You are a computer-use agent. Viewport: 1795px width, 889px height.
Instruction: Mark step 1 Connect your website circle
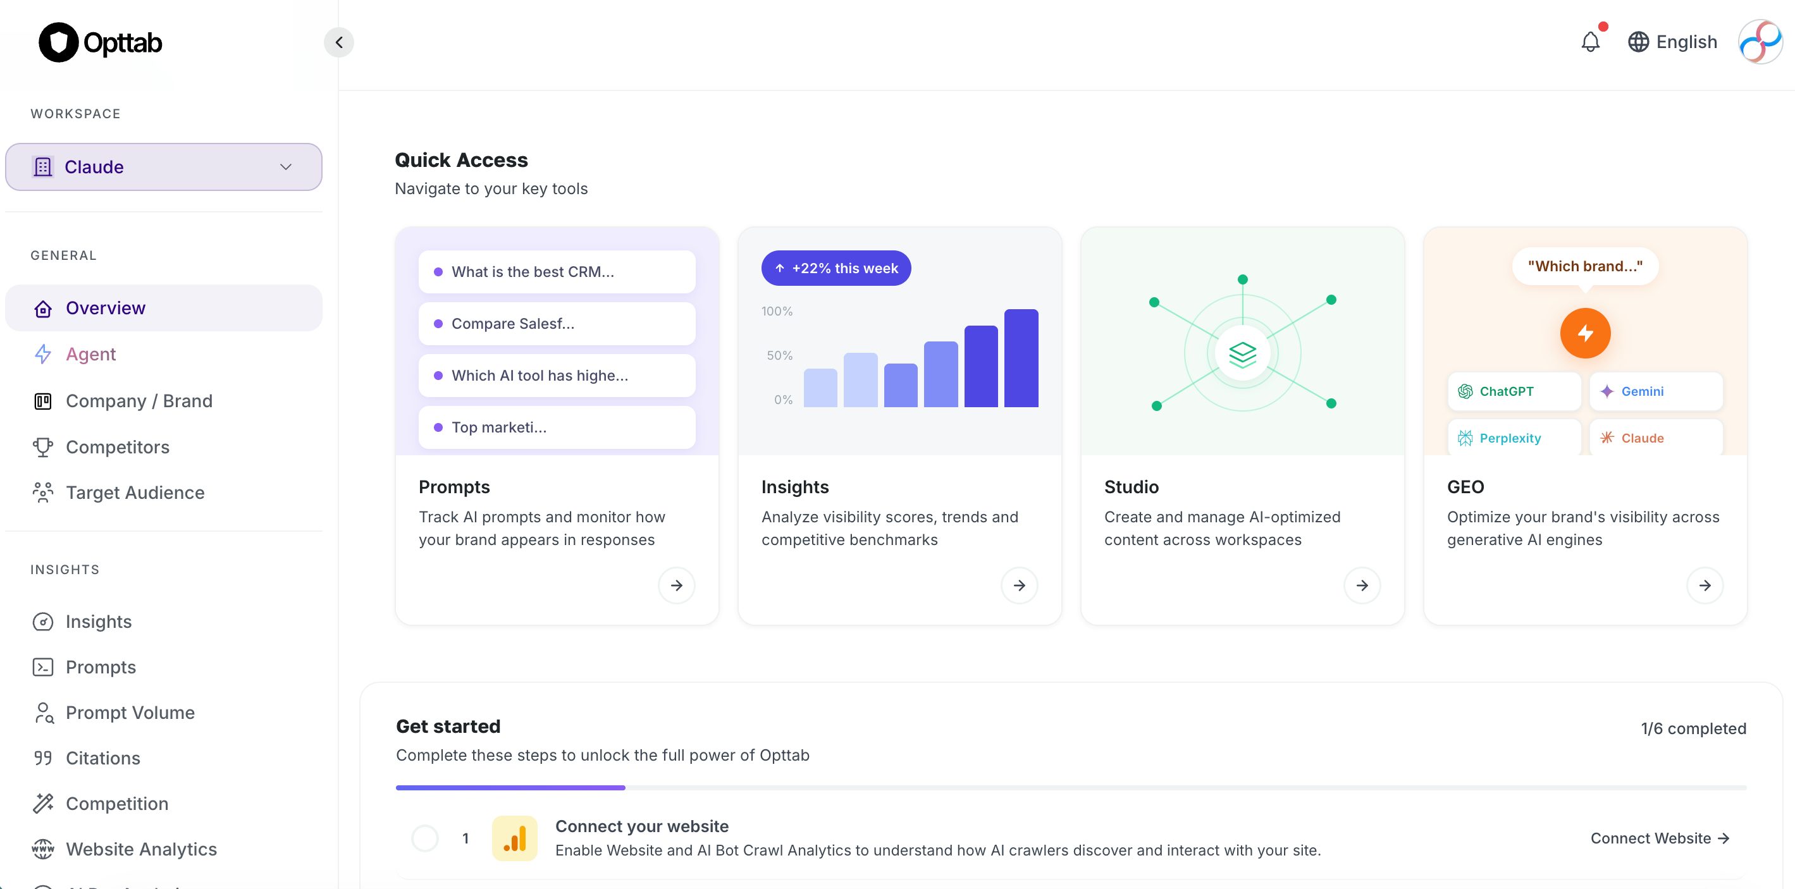(425, 838)
